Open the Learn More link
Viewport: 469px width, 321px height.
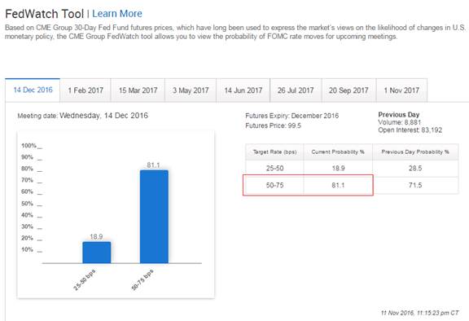click(117, 14)
